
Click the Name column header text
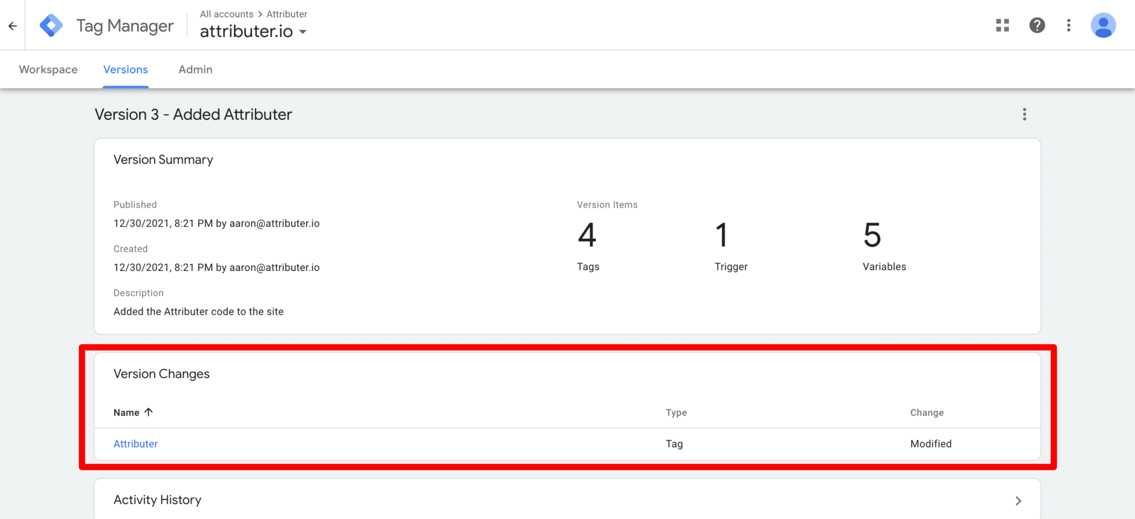pyautogui.click(x=126, y=413)
